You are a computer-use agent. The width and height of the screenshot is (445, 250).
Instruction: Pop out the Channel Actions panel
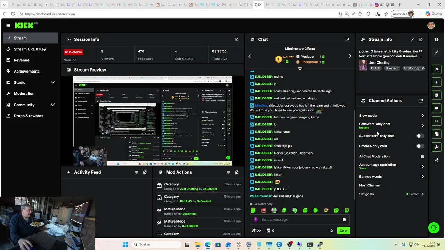pos(421,101)
